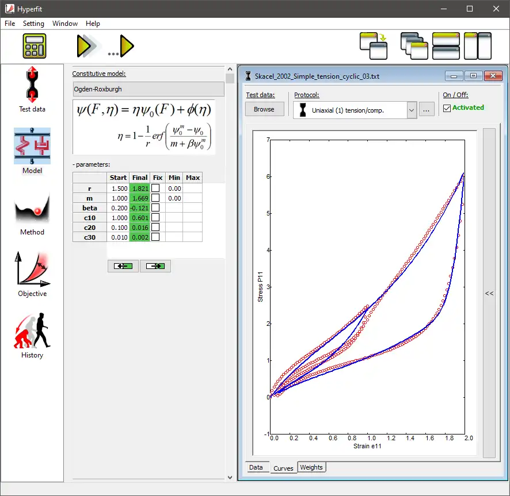Copy final values to start arrow button
Image resolution: width=510 pixels, height=496 pixels.
coord(123,266)
